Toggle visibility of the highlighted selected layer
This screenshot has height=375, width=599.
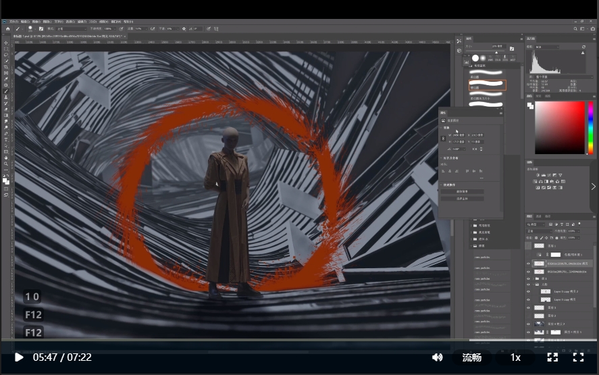coord(528,264)
